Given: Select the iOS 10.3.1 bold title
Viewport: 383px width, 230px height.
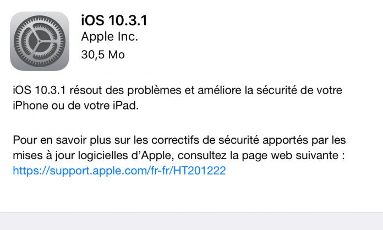Looking at the screenshot, I should [x=114, y=20].
